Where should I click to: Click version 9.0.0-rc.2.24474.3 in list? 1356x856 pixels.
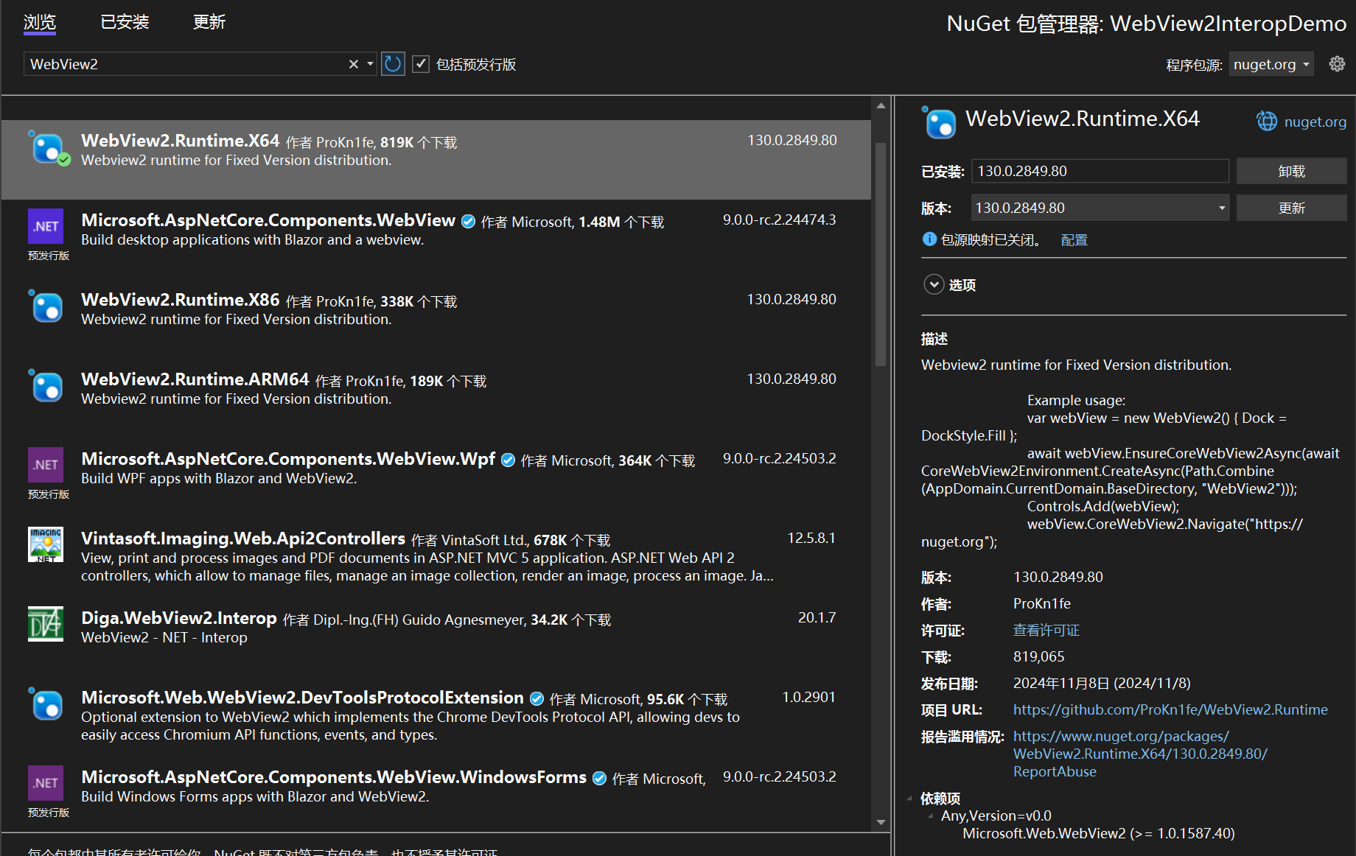click(779, 220)
